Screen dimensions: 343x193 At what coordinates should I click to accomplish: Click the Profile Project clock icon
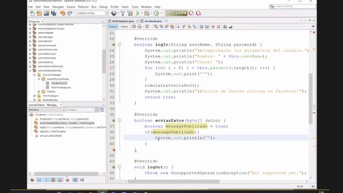[x=156, y=13]
